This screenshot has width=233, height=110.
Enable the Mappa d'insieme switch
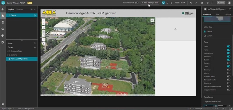229,90
